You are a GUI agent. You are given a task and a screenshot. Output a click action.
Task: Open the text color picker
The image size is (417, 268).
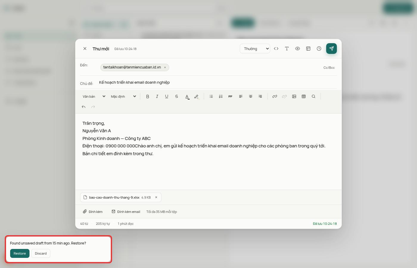click(x=187, y=96)
